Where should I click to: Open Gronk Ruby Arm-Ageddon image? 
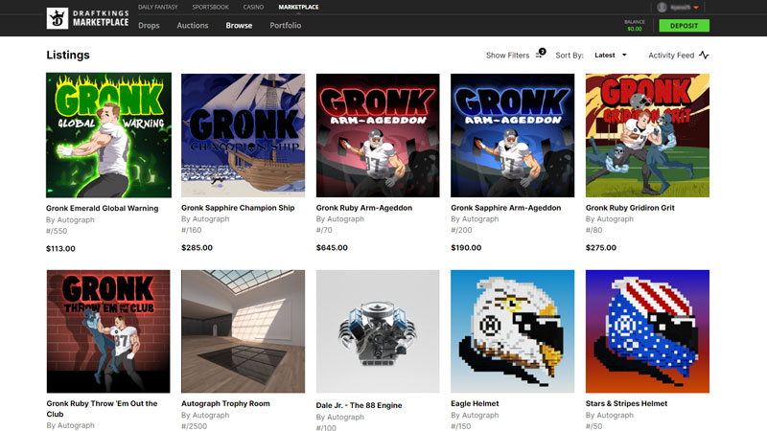click(378, 135)
